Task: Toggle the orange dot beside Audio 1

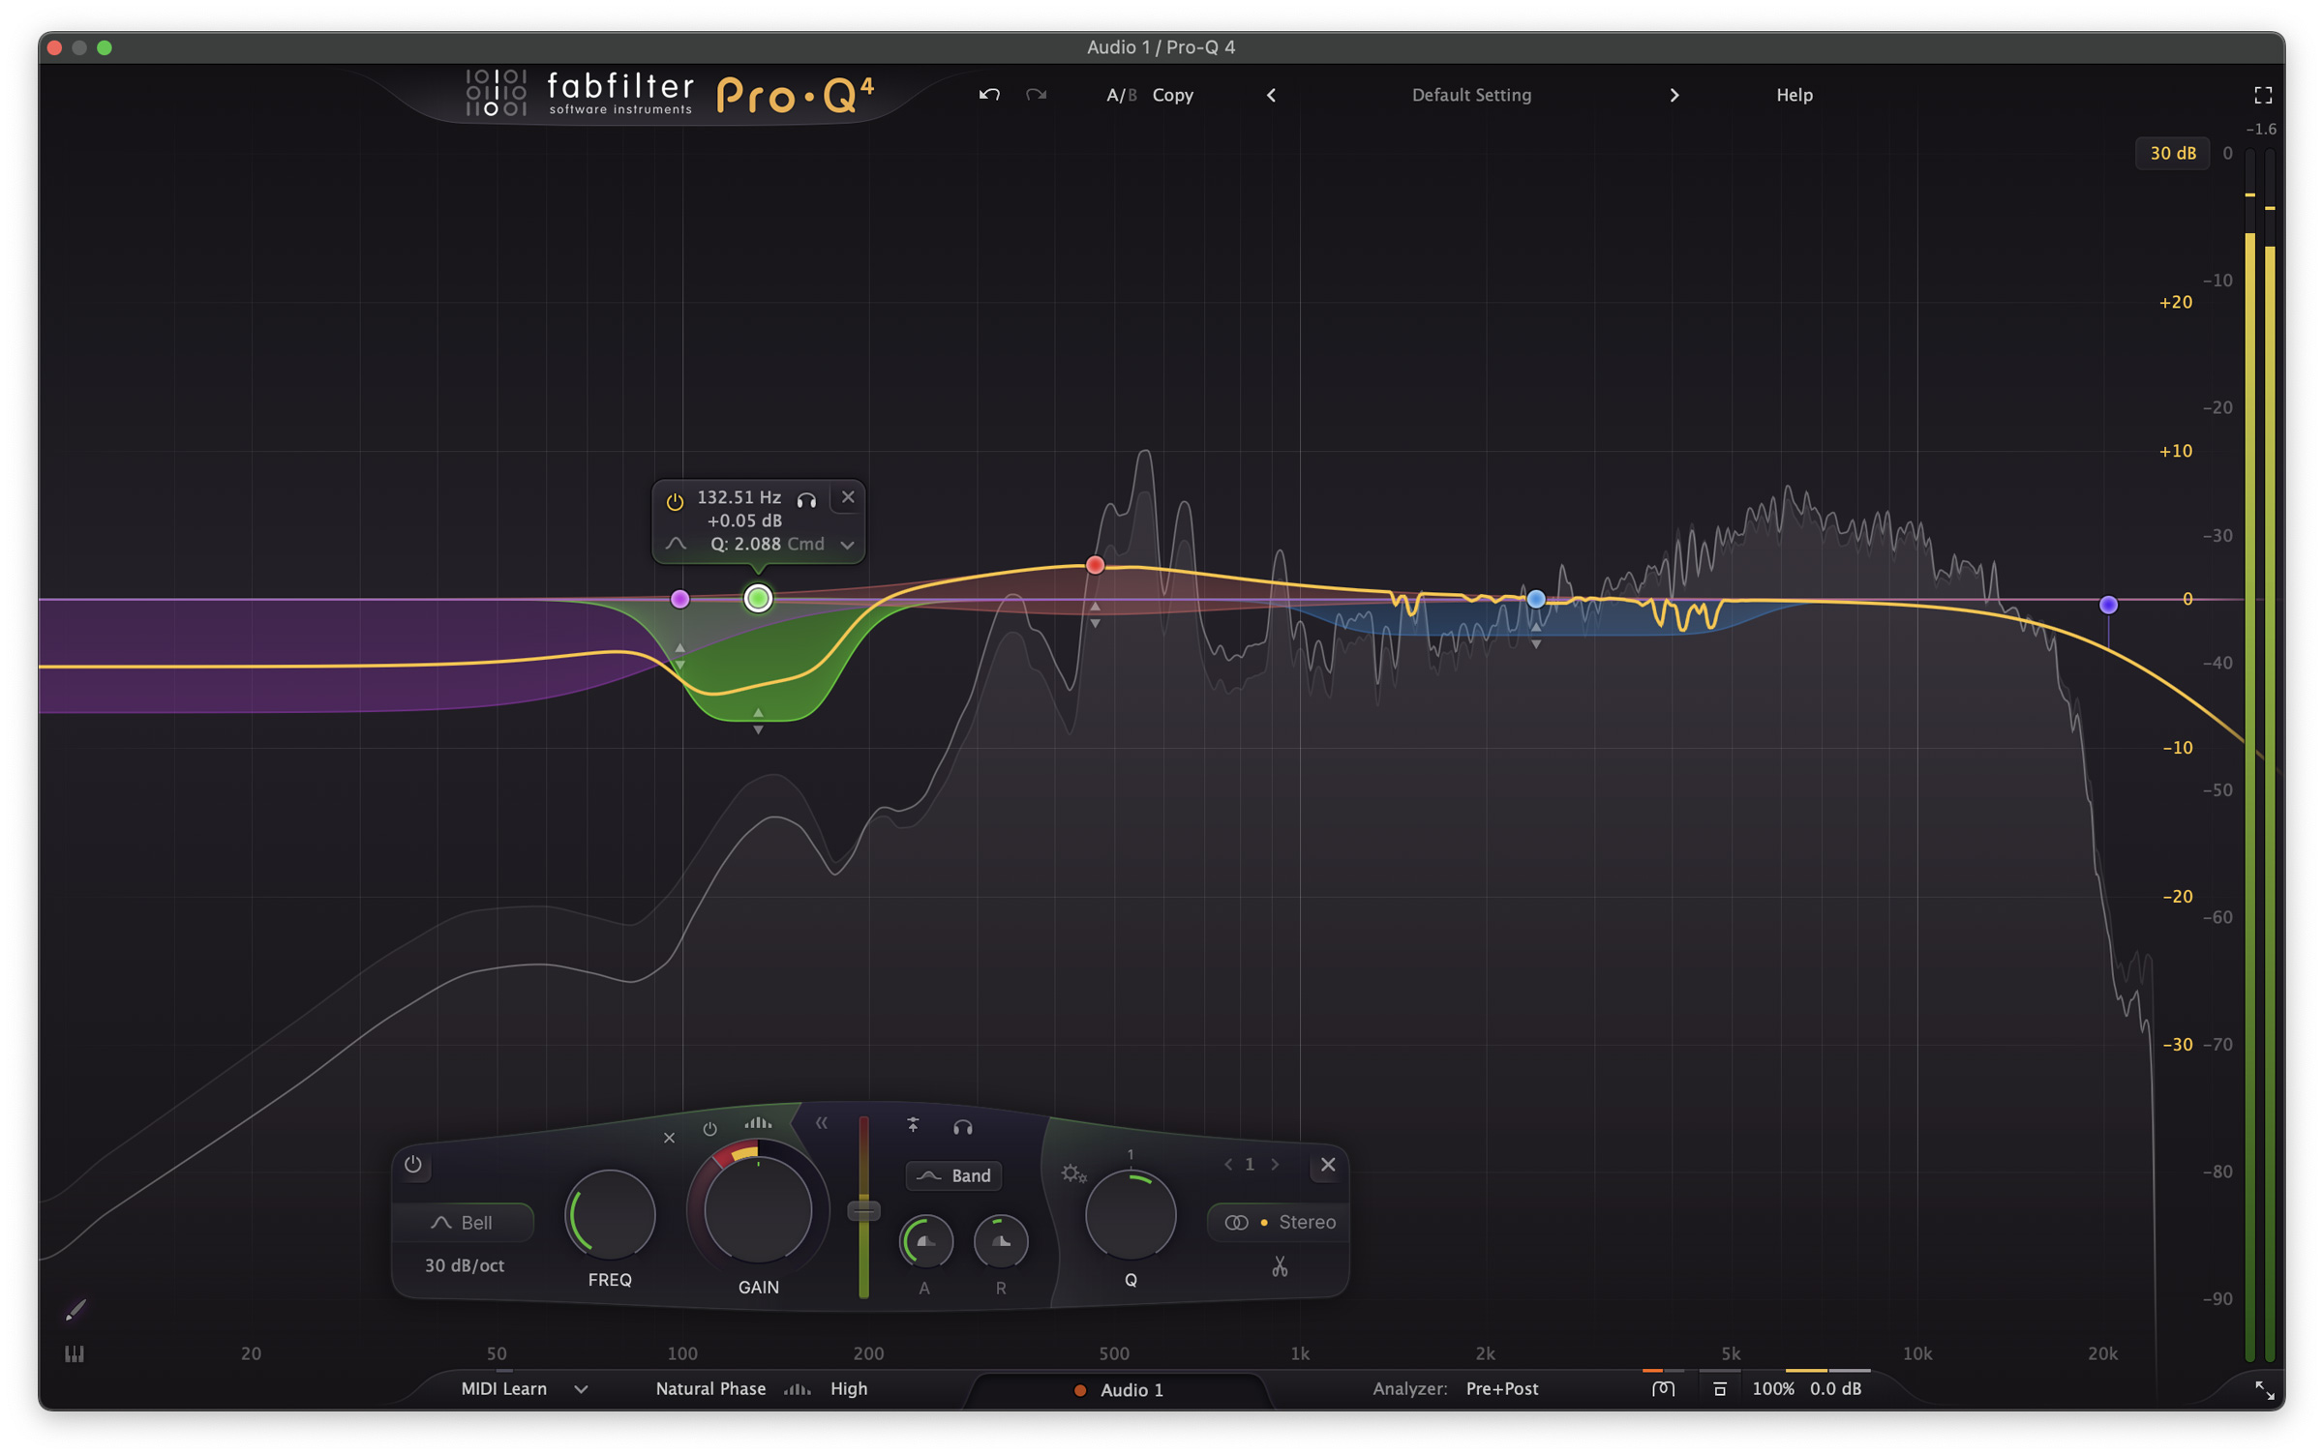Action: pyautogui.click(x=1080, y=1391)
